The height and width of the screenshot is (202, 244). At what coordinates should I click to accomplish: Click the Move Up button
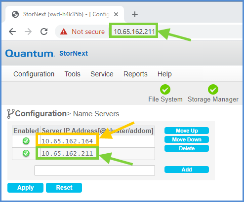point(187,131)
